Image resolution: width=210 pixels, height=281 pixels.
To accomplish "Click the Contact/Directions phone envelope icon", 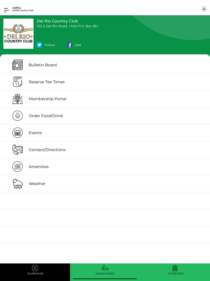I will click(17, 150).
